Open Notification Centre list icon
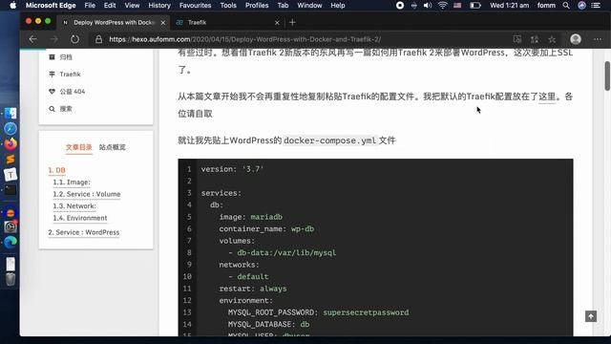The height and width of the screenshot is (344, 611). click(596, 6)
